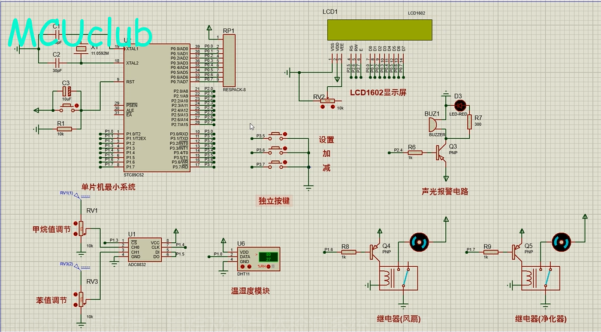
Task: Toggle the red latch dot on P3.5 button
Action: click(x=285, y=134)
